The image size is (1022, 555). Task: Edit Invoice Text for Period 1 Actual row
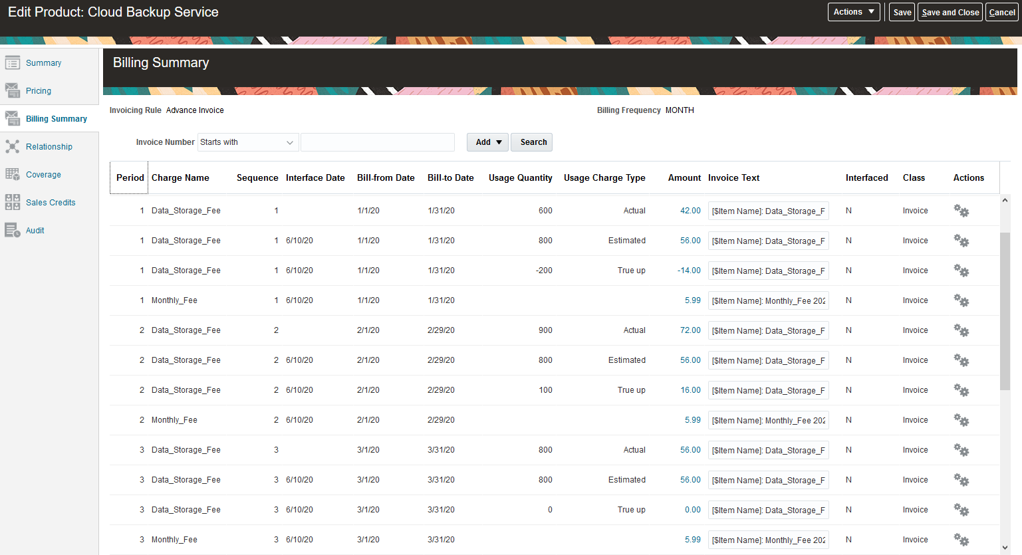[769, 211]
